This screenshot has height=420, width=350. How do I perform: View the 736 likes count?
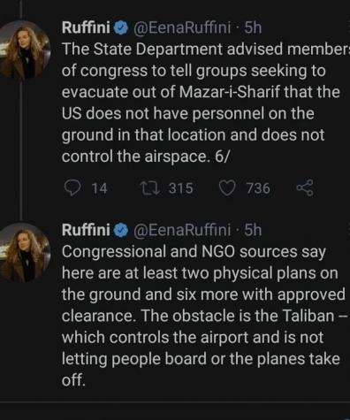point(258,188)
